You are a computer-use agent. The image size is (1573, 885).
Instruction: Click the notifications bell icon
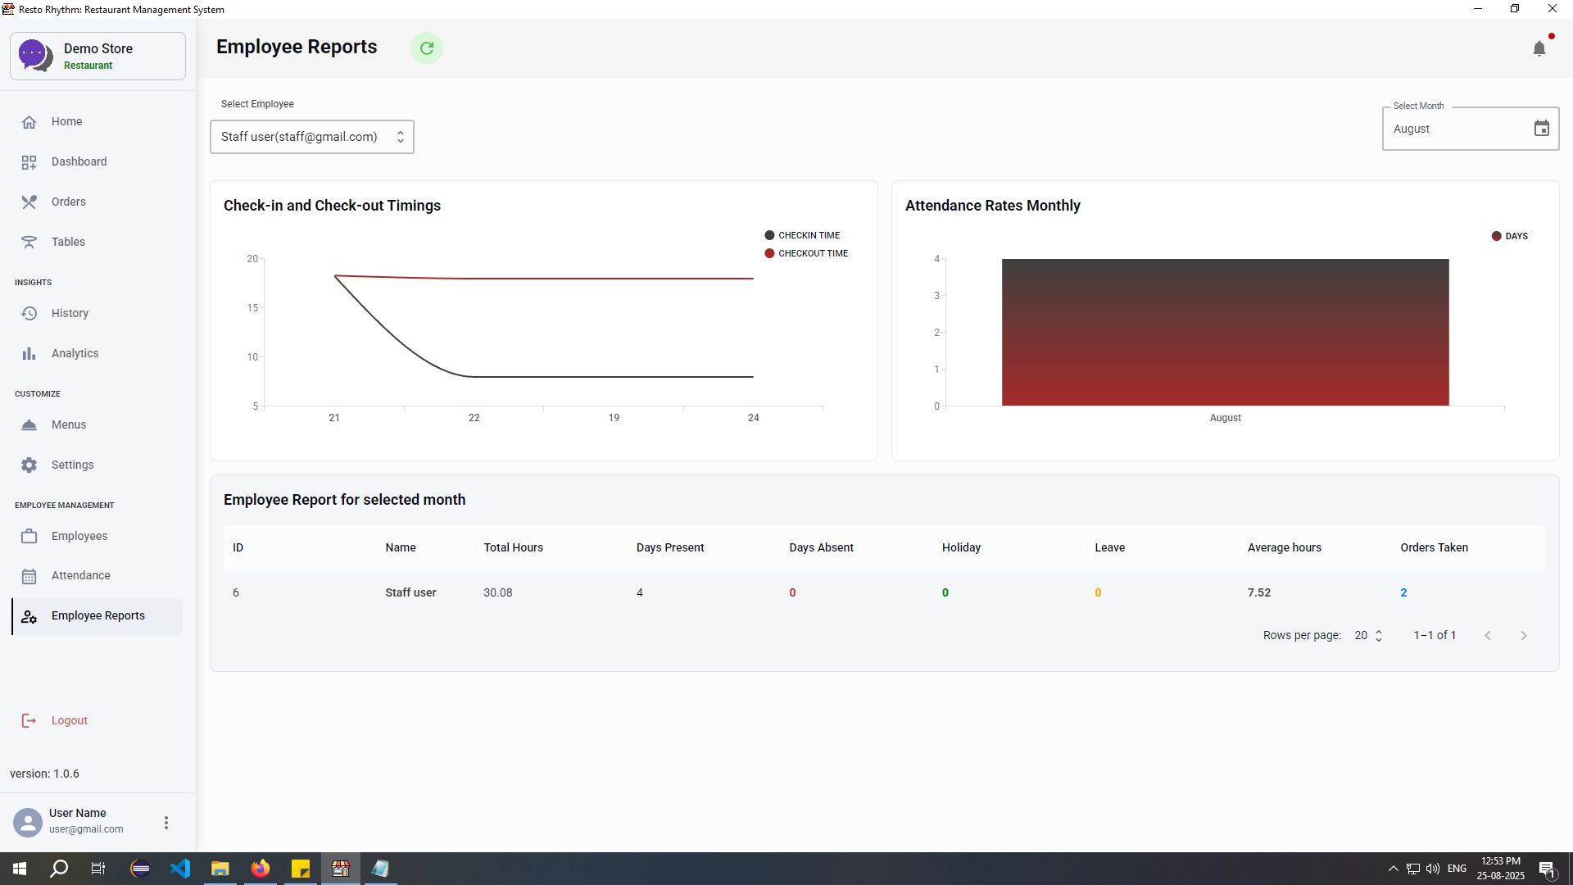(1540, 48)
